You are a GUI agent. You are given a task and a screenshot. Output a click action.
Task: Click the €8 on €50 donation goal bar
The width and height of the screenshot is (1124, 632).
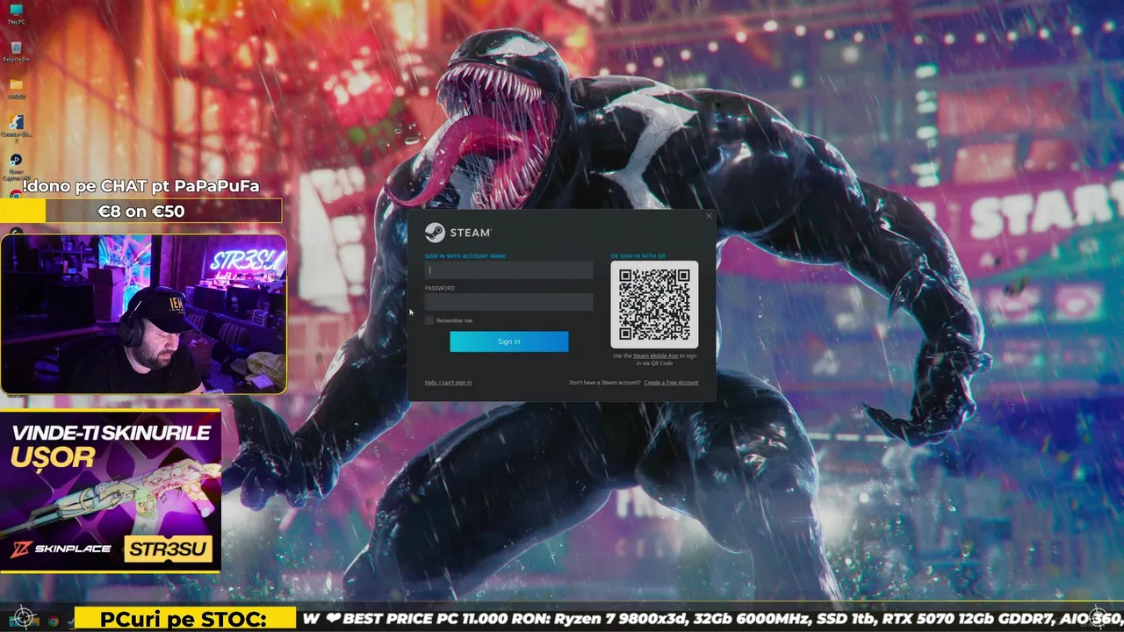[140, 211]
